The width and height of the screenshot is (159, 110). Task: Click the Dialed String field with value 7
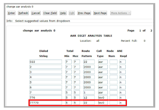[46, 92]
